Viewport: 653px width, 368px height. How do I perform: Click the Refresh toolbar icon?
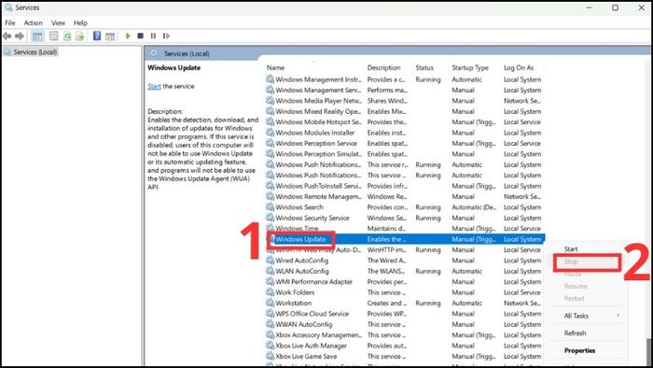(67, 36)
